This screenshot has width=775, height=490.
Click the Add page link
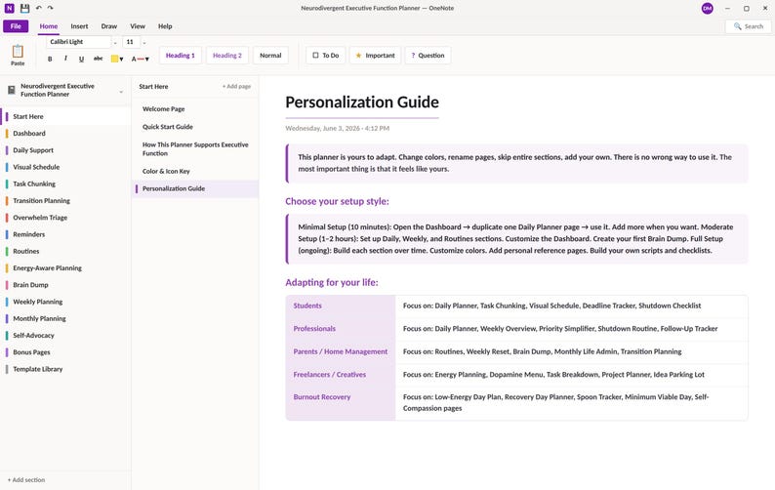[x=236, y=87]
